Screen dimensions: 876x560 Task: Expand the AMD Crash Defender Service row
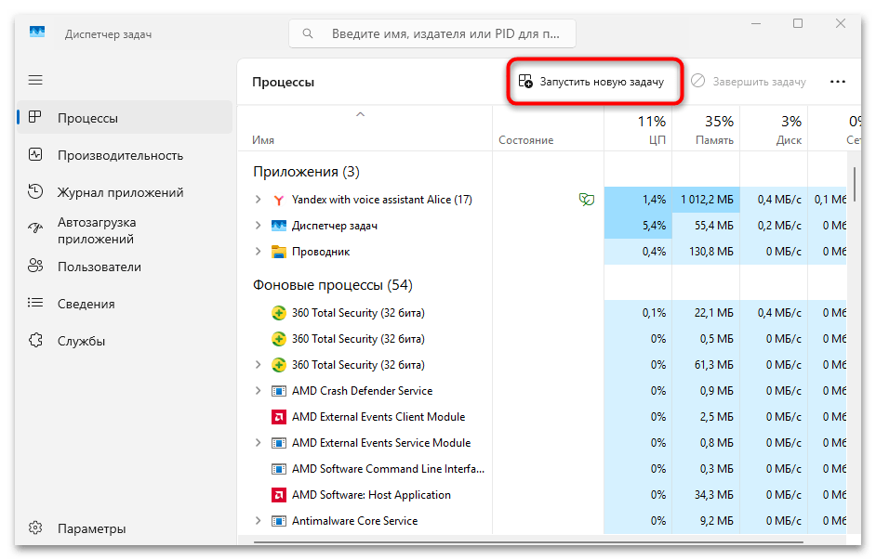(x=259, y=391)
